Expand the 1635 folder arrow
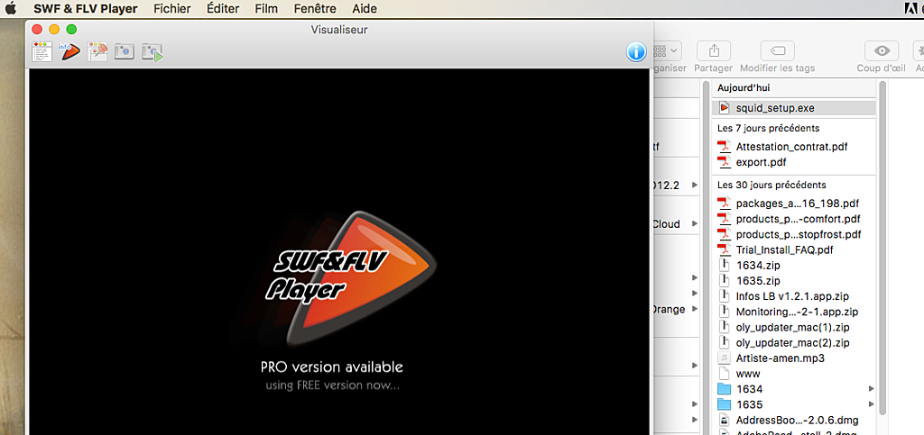Image resolution: width=924 pixels, height=435 pixels. pos(871,404)
